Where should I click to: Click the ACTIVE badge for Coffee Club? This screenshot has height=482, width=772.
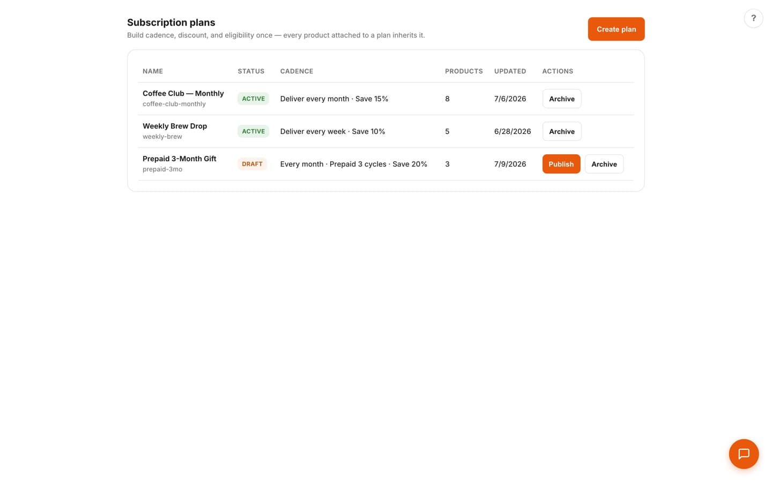click(253, 99)
